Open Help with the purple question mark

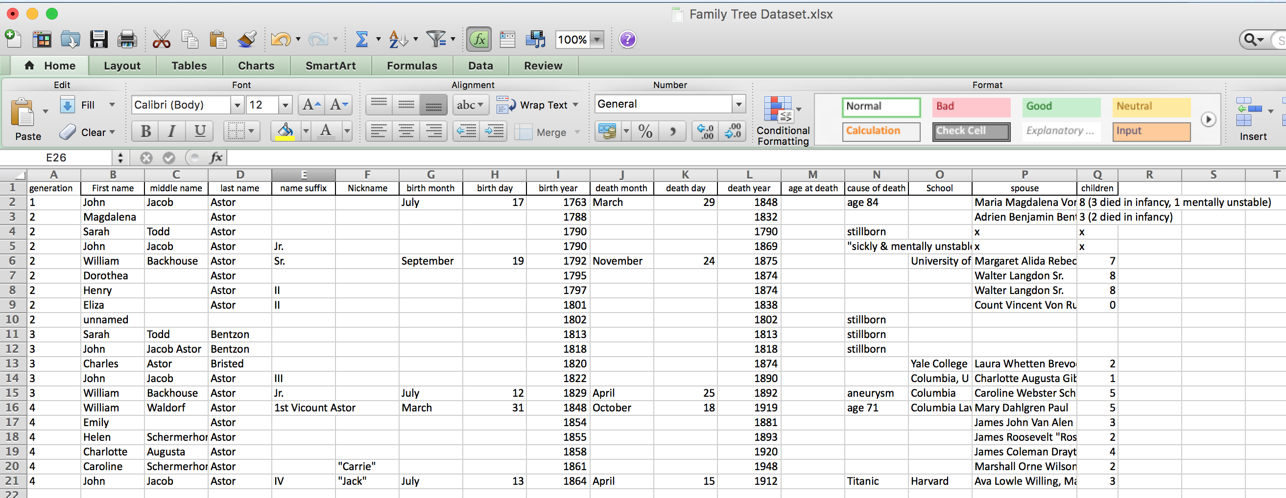(627, 39)
